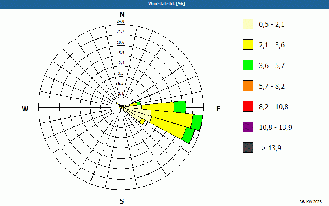329x206 pixels.
Task: Click the 9,3 axis value
Action: [x=120, y=73]
